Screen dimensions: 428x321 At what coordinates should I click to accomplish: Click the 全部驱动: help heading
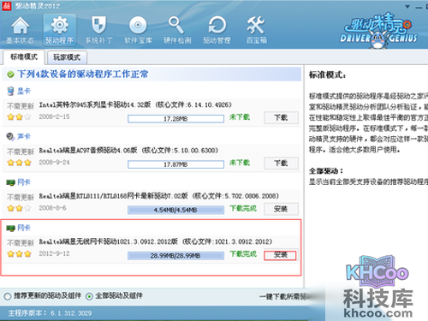326,171
